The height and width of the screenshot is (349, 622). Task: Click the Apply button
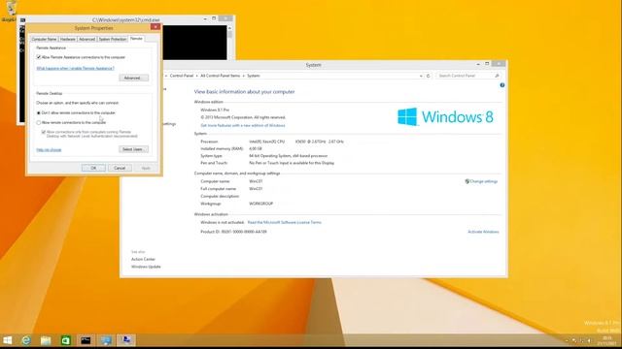146,168
